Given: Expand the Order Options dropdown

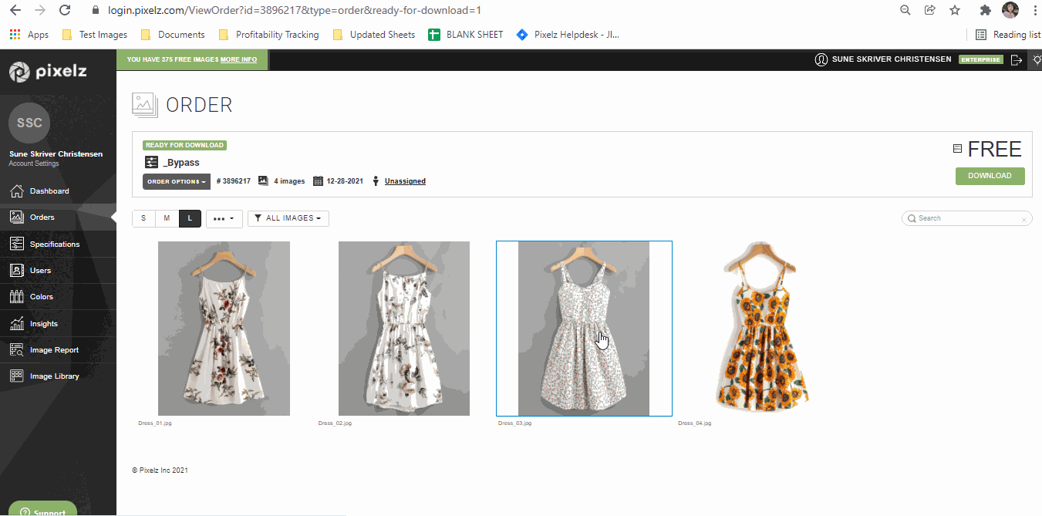Looking at the screenshot, I should point(177,181).
